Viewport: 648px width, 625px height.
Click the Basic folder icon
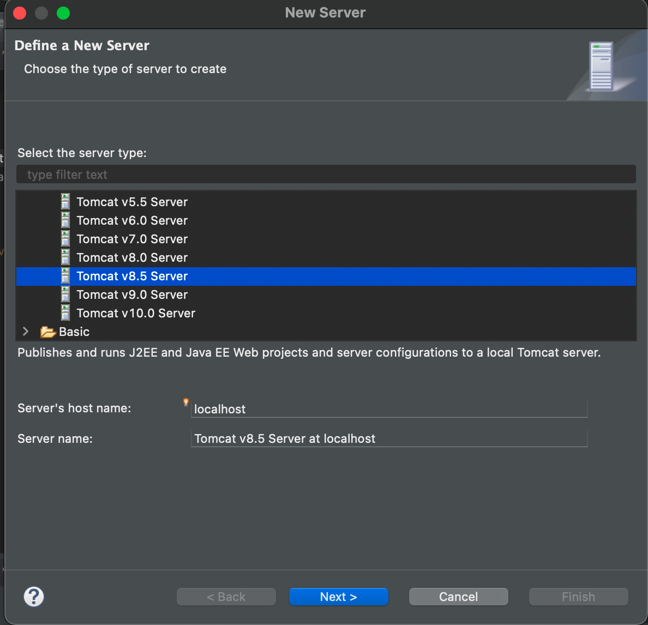[48, 332]
